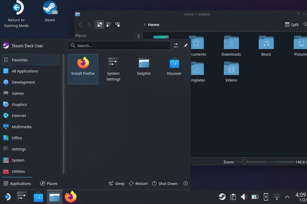307x204 pixels.
Task: Select Dolphin's details view icon
Action: tap(108, 24)
